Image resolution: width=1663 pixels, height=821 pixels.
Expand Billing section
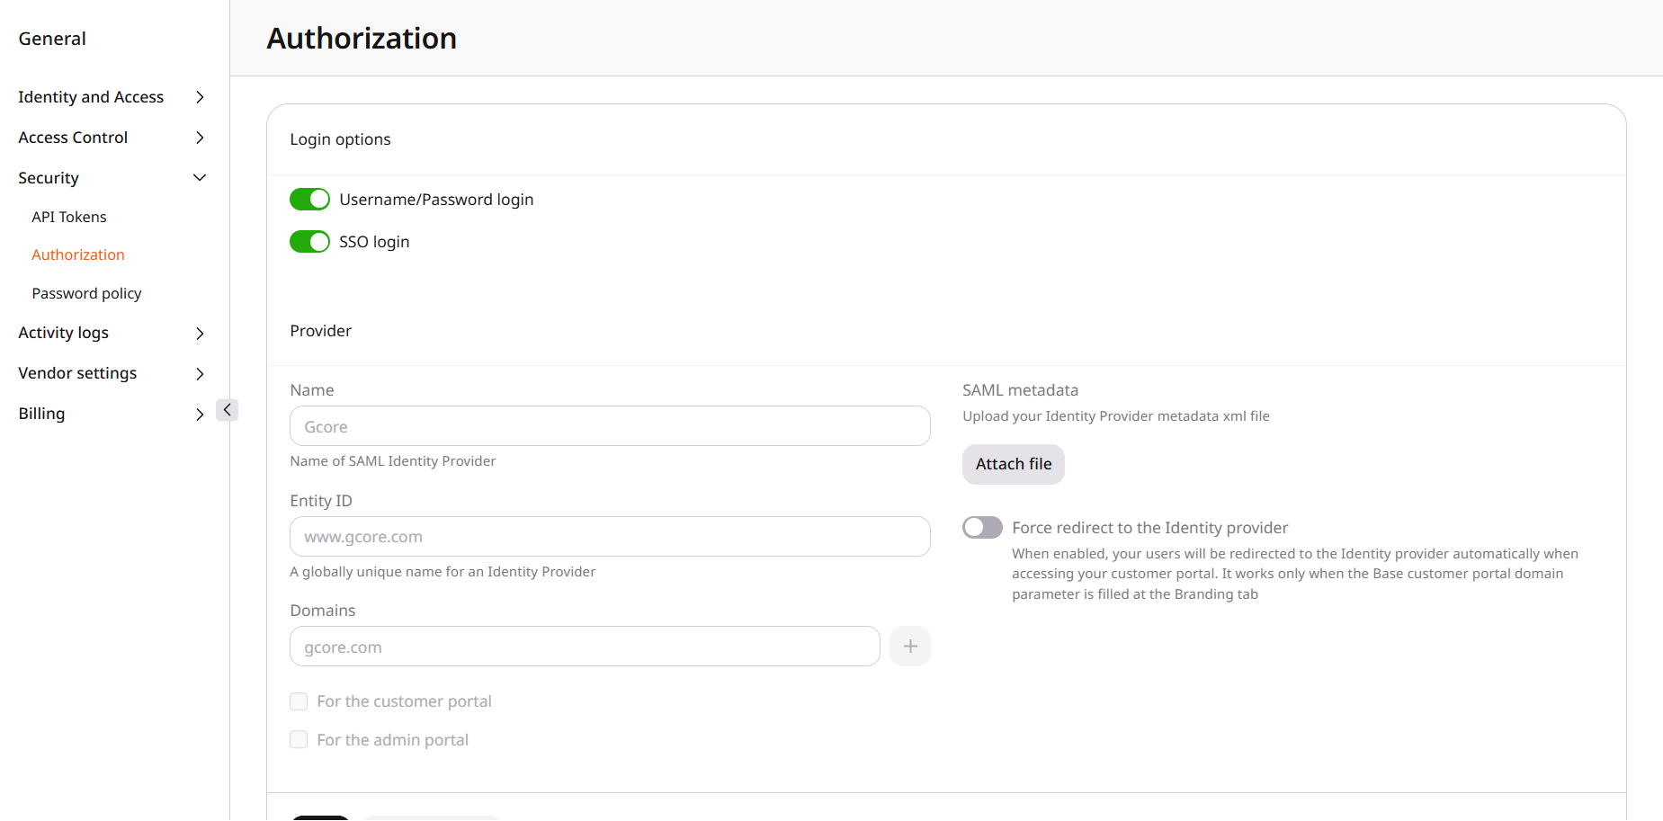point(112,414)
